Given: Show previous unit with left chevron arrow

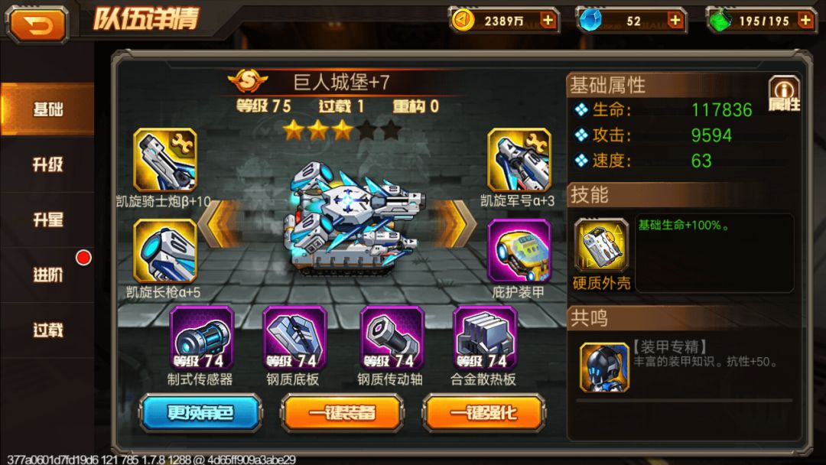Looking at the screenshot, I should [x=220, y=223].
